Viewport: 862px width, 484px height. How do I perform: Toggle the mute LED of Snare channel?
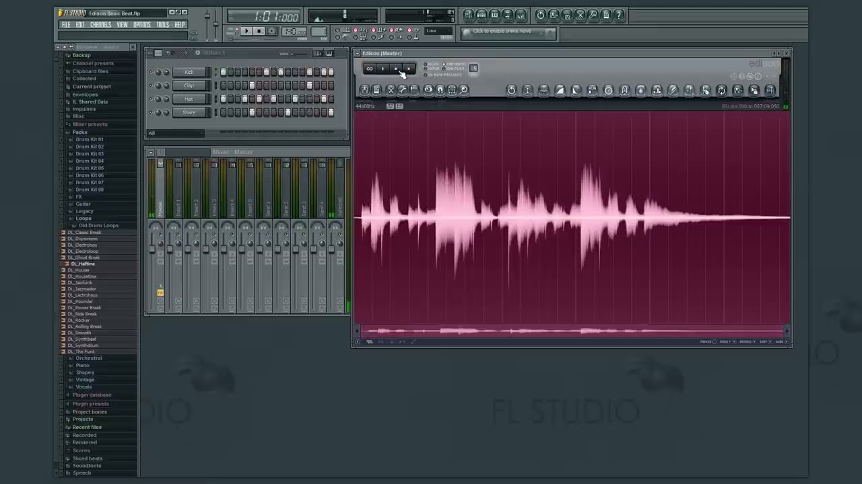pos(150,112)
